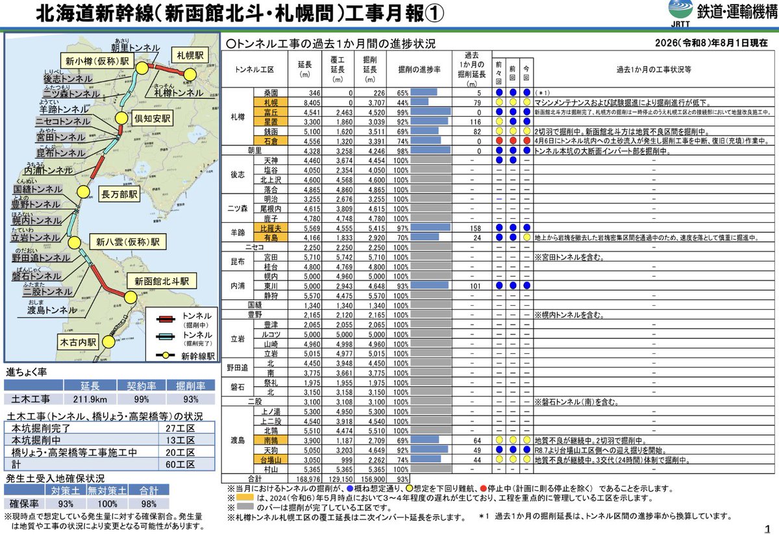Click the 前回 yellow circle in 銭函 row
This screenshot has width=779, height=535.
click(x=512, y=131)
